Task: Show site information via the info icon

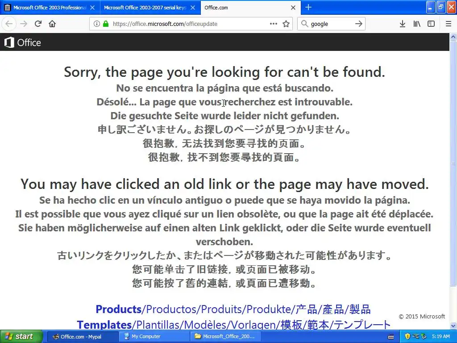Action: (97, 24)
